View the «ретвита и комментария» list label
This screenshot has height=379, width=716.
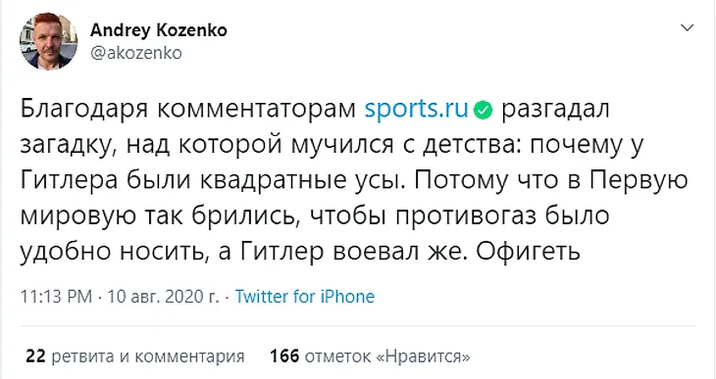tap(148, 356)
